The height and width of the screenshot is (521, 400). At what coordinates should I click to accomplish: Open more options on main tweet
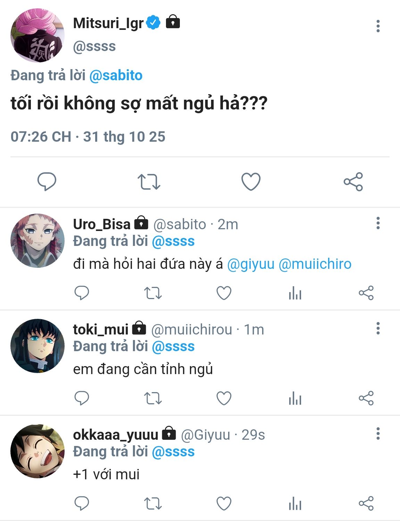tap(378, 26)
